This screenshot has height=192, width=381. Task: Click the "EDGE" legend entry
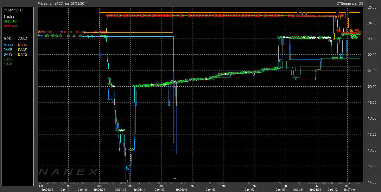point(8,64)
